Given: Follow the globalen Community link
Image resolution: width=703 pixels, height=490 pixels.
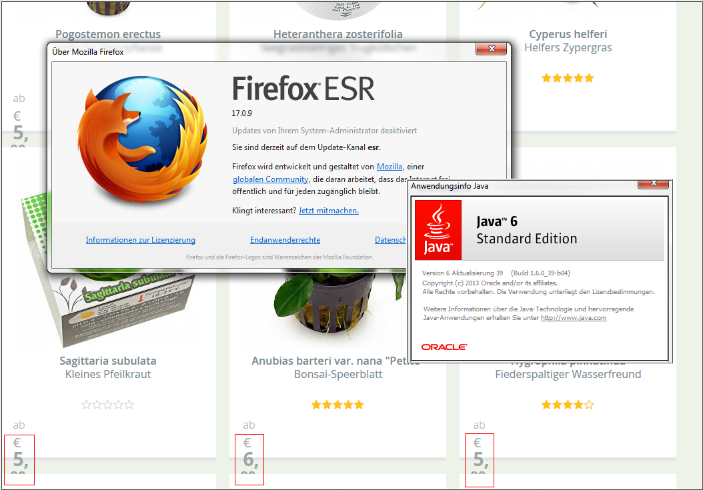Looking at the screenshot, I should pos(270,179).
